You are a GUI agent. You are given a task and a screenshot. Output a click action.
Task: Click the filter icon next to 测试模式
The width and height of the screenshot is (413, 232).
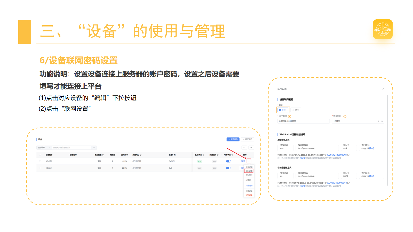218,155
